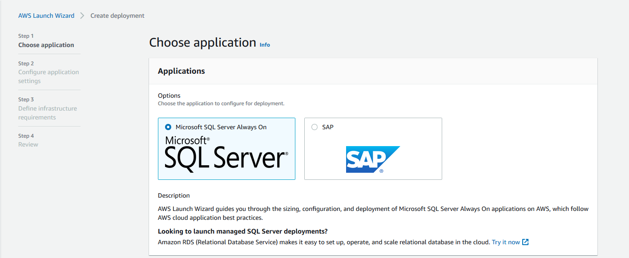
Task: Click the Looking to launch managed SQL Server heading
Action: (x=243, y=231)
